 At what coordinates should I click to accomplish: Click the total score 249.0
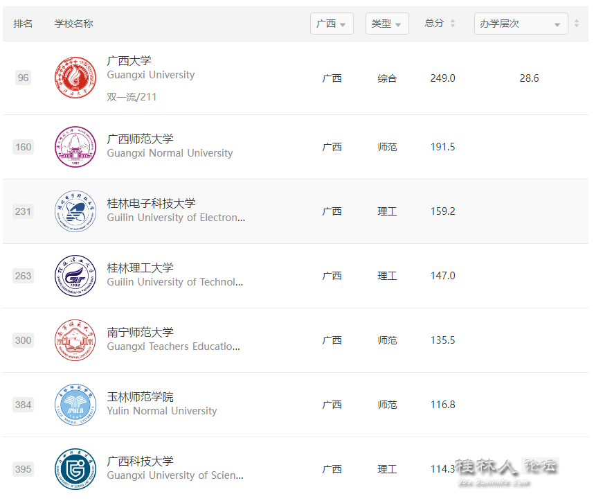pos(442,78)
